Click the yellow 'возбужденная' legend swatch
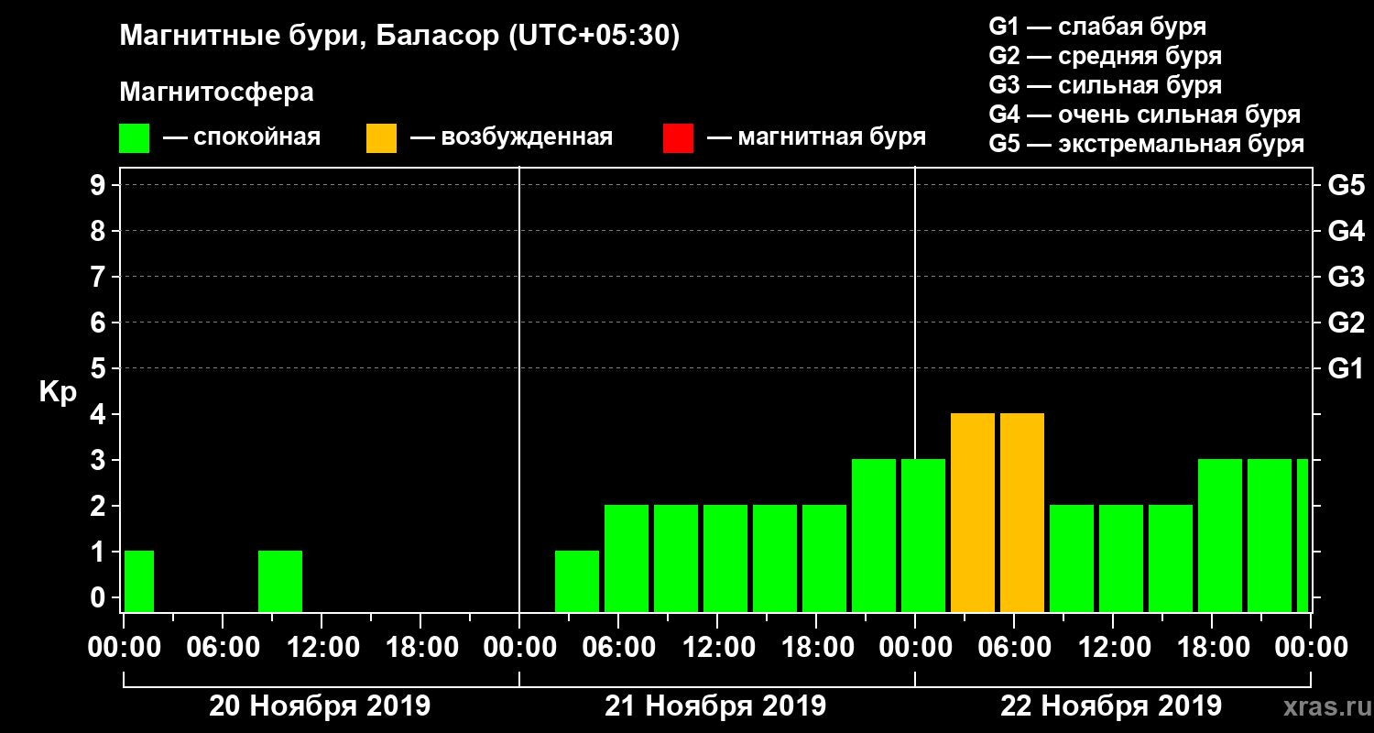The height and width of the screenshot is (733, 1374). coord(381,138)
